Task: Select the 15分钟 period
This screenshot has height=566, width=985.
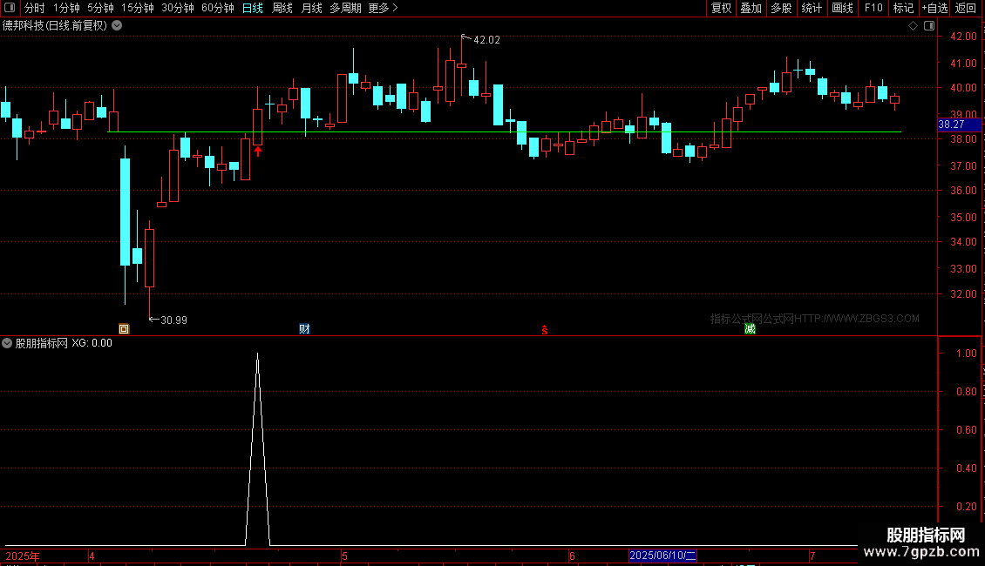Action: click(x=138, y=8)
